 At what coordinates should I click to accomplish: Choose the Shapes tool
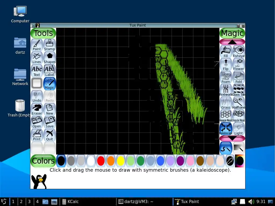click(49, 58)
